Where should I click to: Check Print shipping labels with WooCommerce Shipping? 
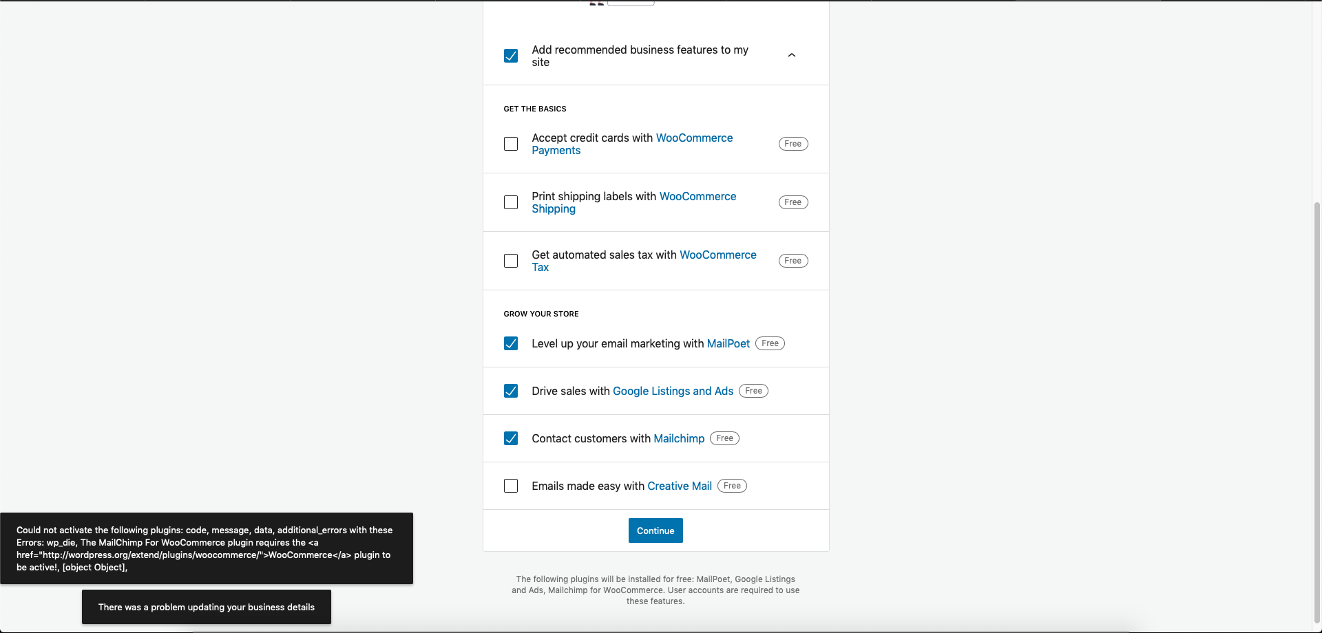pos(511,202)
